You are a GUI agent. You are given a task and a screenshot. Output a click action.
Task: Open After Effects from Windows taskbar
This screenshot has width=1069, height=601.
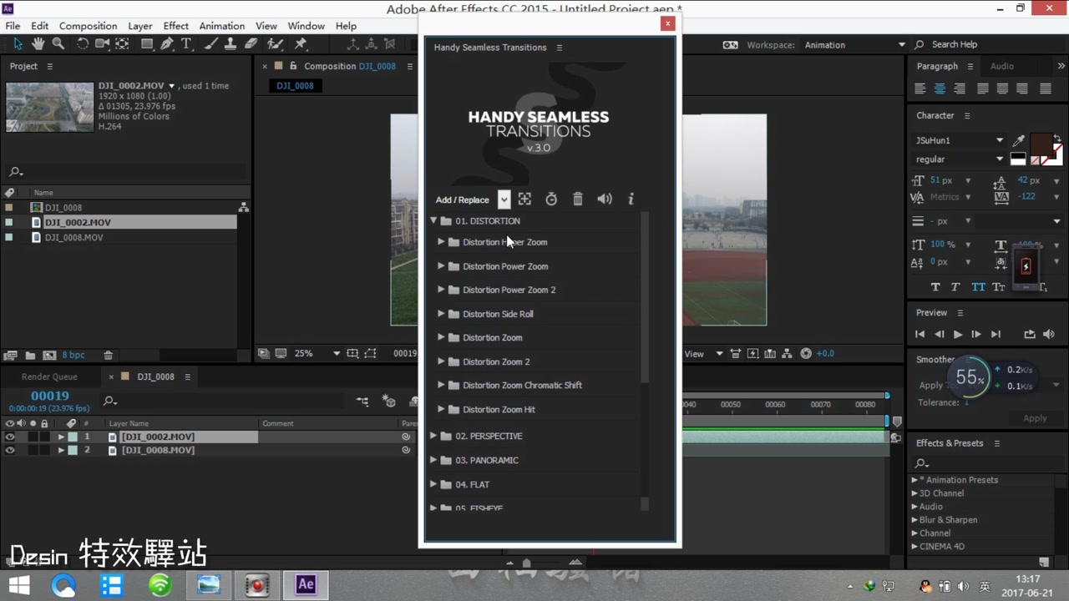click(x=306, y=584)
